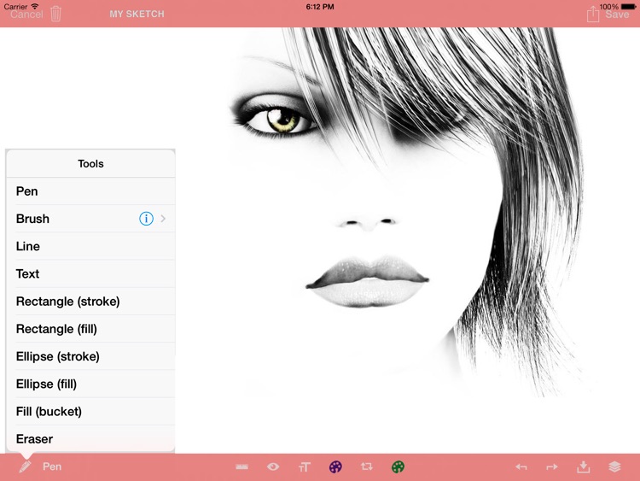Click the trash icon in top bar

click(56, 14)
